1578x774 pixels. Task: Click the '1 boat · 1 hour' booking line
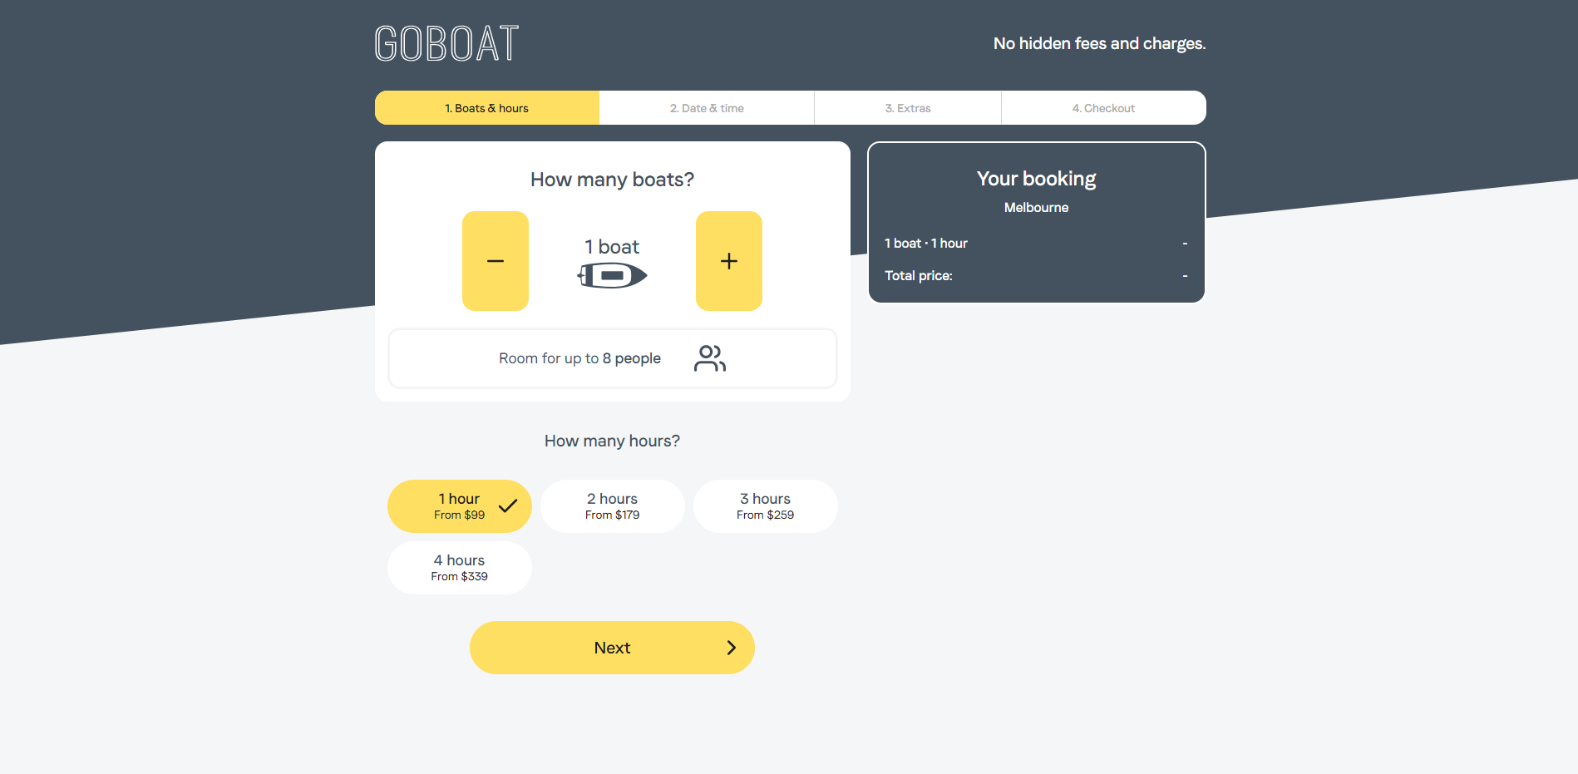[926, 244]
